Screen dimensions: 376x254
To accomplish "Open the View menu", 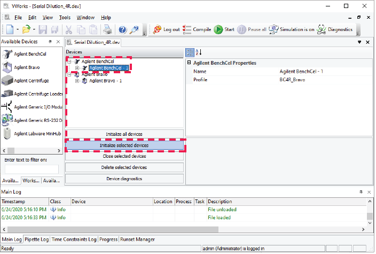I will coord(48,18).
